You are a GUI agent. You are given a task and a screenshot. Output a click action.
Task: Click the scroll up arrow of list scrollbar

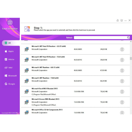coord(131,41)
